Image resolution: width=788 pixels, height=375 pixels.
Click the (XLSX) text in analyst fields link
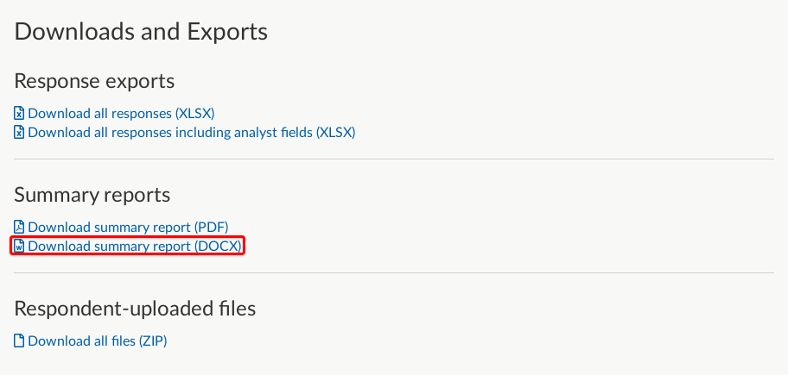(336, 133)
